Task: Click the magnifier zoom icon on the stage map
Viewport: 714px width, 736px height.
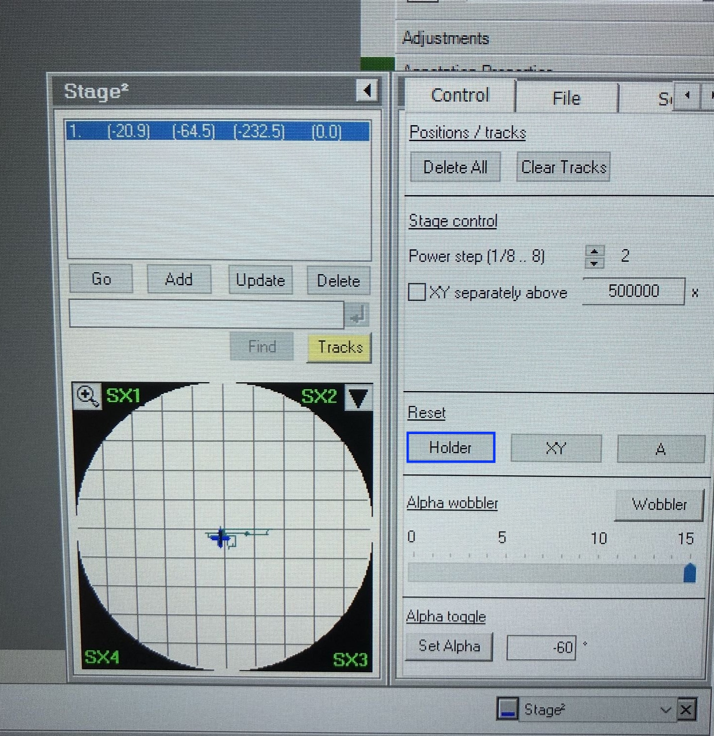Action: click(x=87, y=396)
